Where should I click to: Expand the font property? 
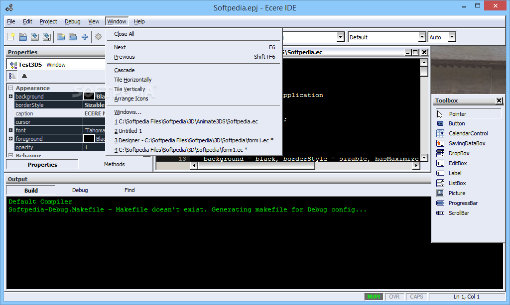coord(11,130)
